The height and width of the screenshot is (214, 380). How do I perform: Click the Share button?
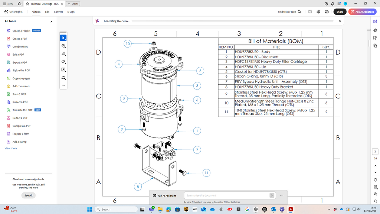pyautogui.click(x=340, y=12)
